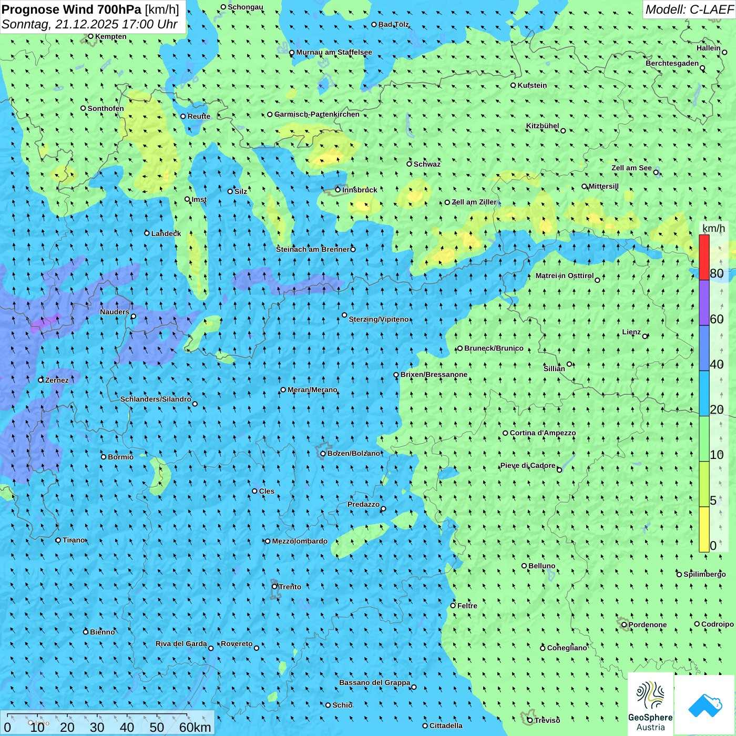Screen dimensions: 736x736
Task: Click the Kempten city marker
Action: [x=90, y=36]
